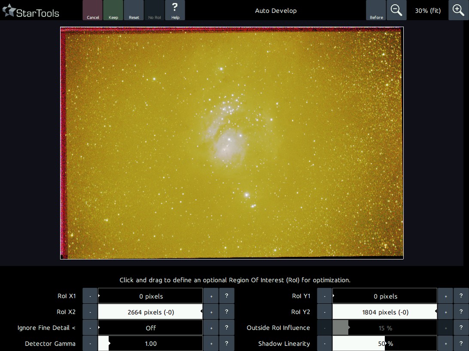Click the Shadow Linearity slider

click(x=385, y=344)
